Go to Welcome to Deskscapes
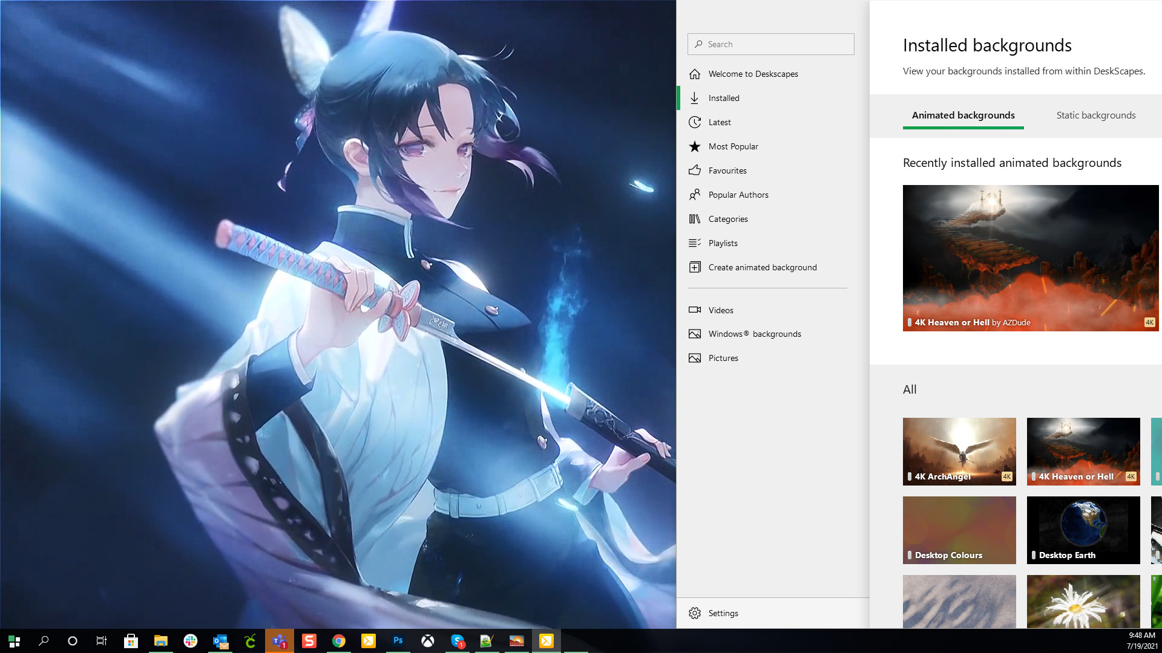The width and height of the screenshot is (1162, 653). (x=753, y=73)
